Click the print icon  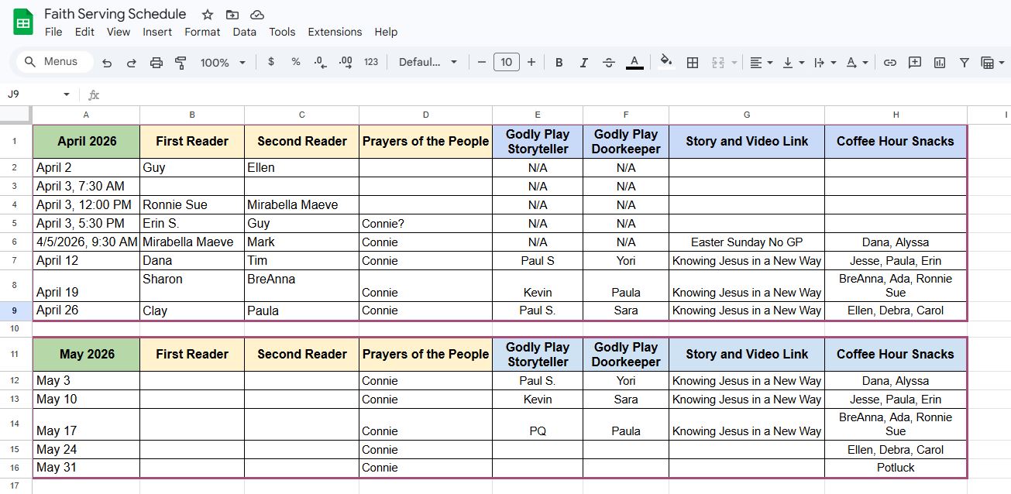click(156, 63)
